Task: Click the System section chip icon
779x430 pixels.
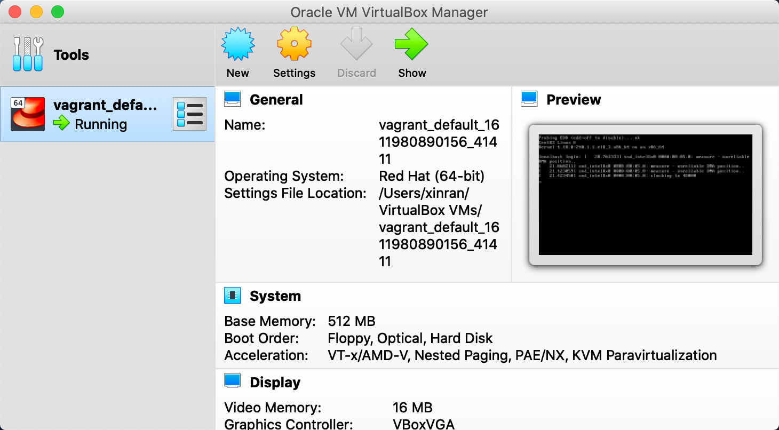Action: [233, 296]
